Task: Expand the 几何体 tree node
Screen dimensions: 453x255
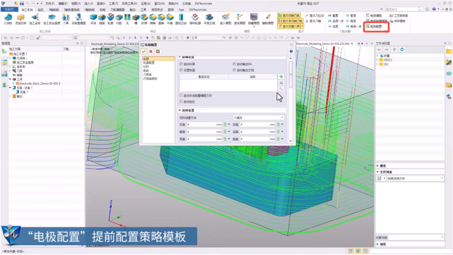Action: 10,58
